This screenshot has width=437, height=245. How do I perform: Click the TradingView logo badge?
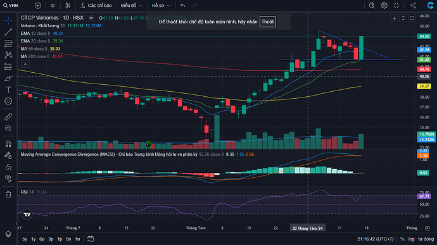click(27, 215)
